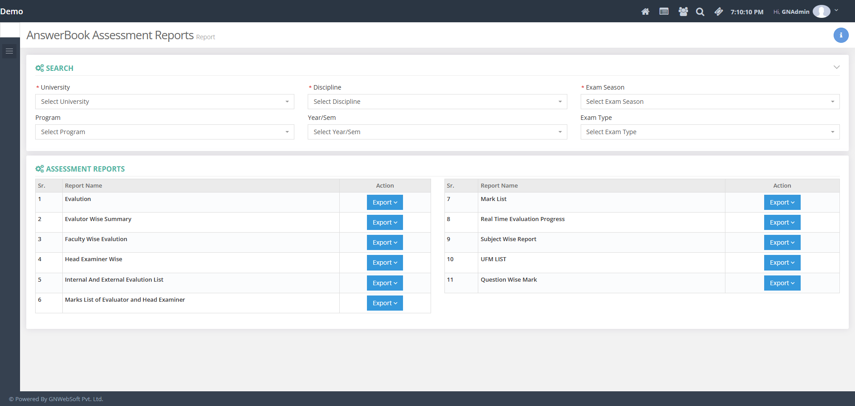The height and width of the screenshot is (406, 855).
Task: Export the UFM LIST report
Action: (782, 262)
